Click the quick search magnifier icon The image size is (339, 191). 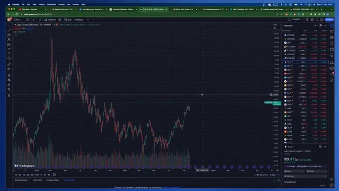[307, 20]
